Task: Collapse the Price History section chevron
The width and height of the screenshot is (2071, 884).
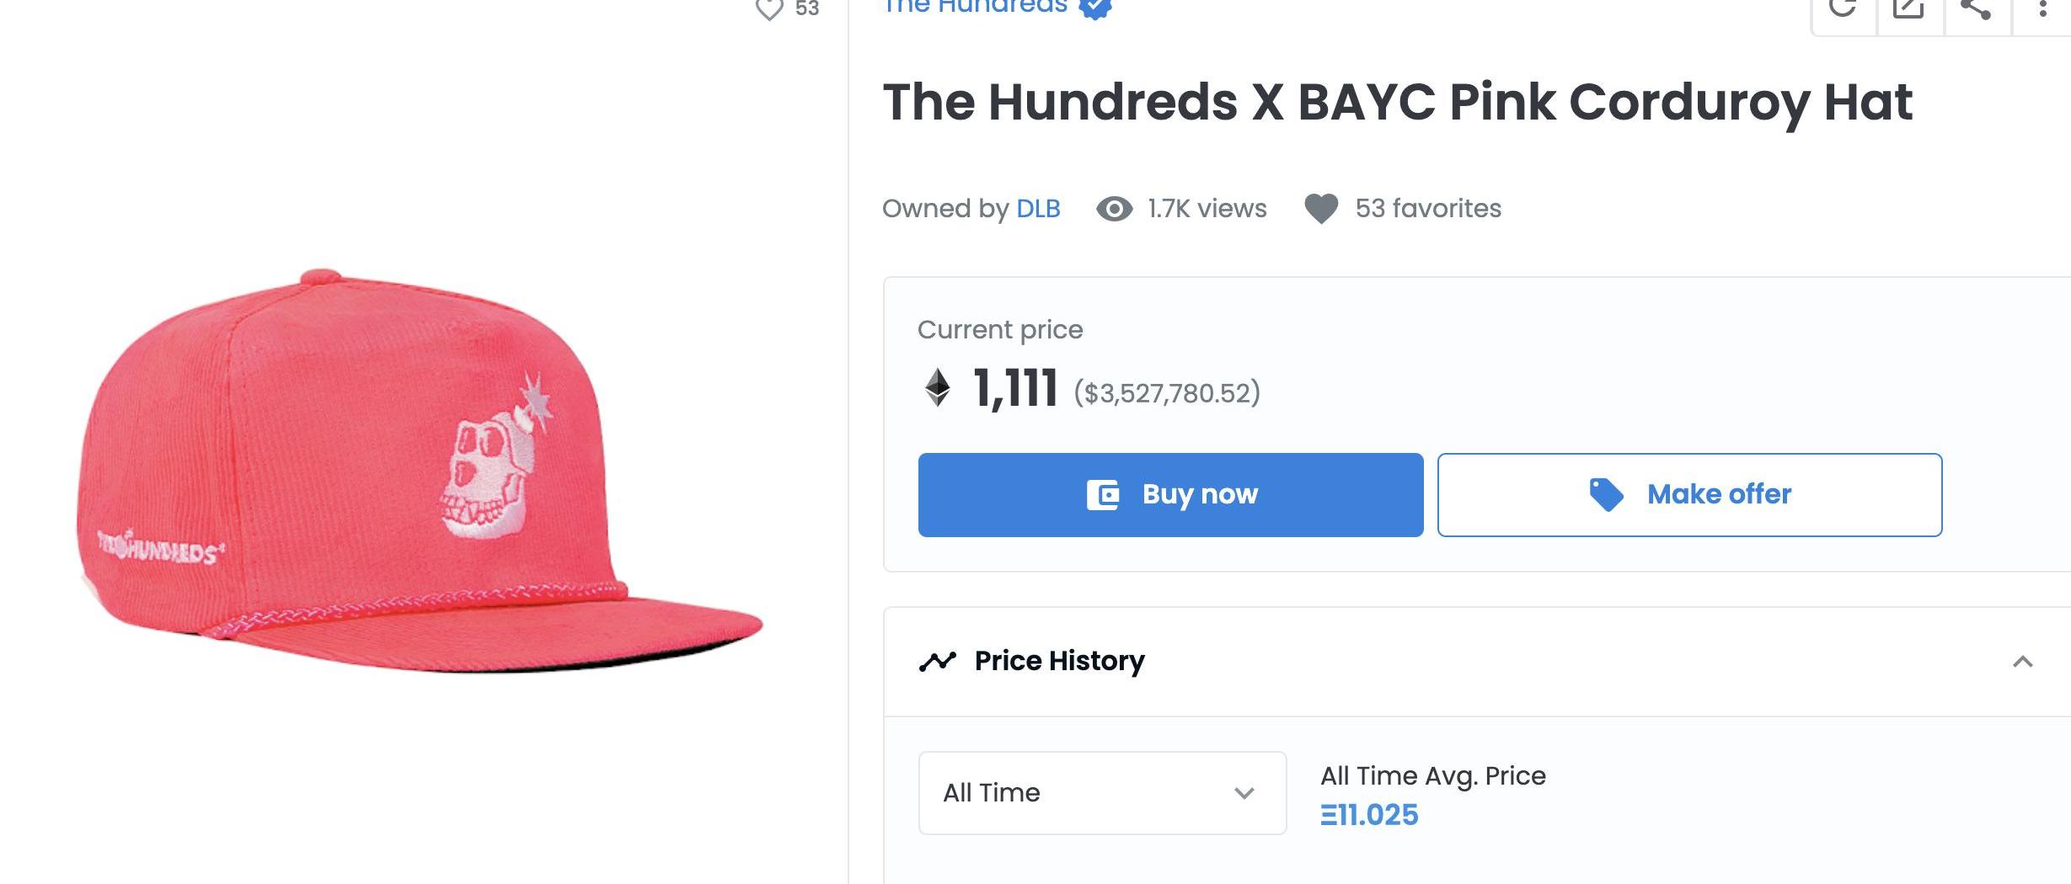Action: [2022, 662]
